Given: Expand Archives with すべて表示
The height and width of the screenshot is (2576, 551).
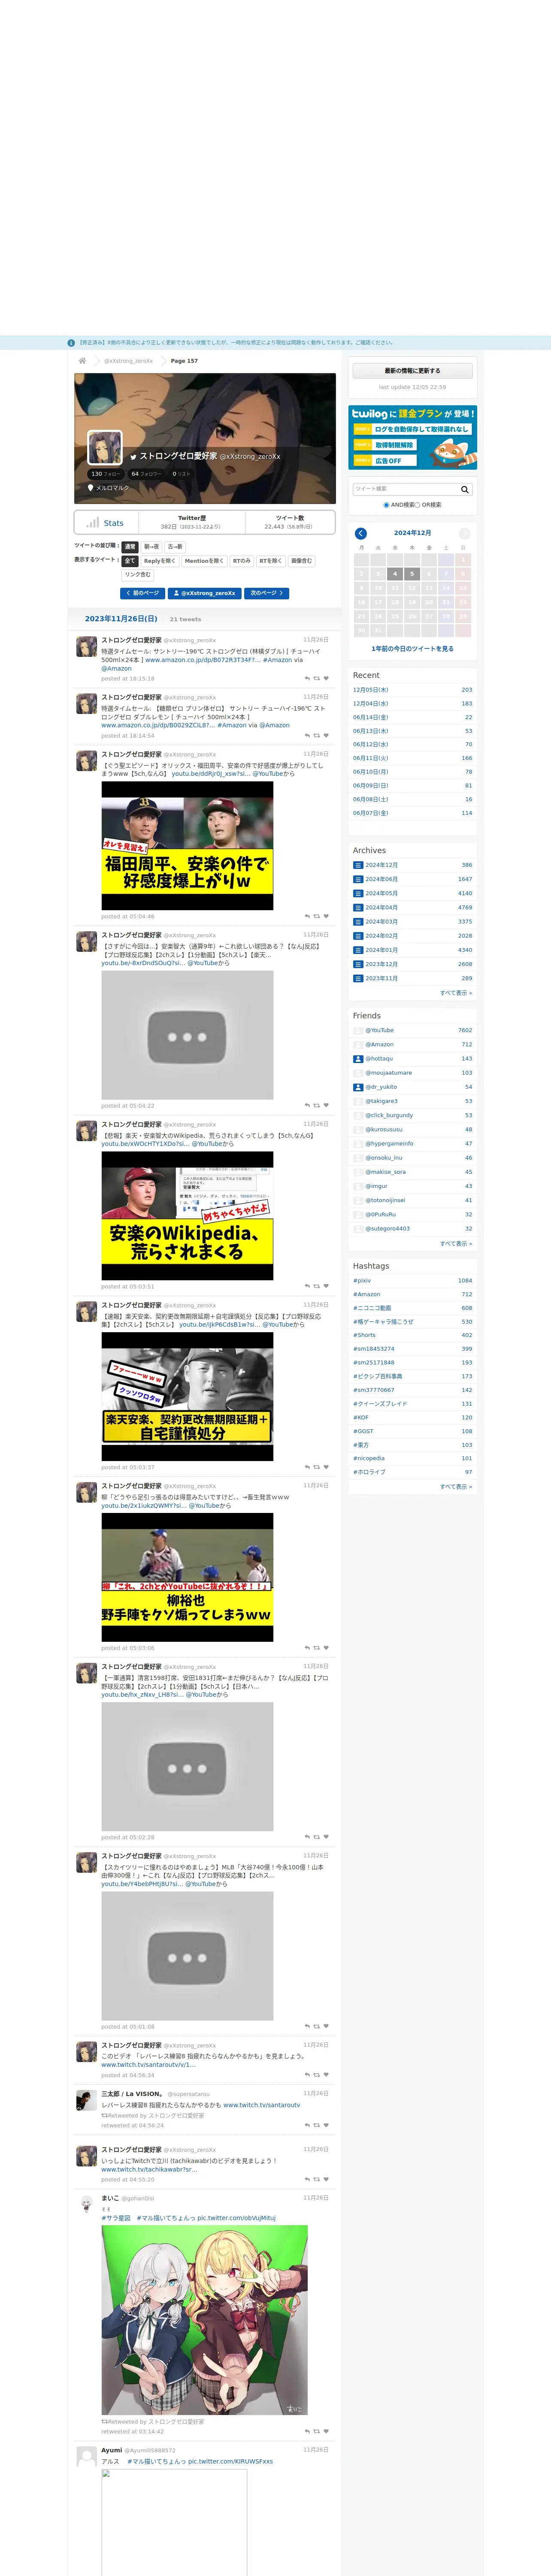Looking at the screenshot, I should click(x=456, y=993).
